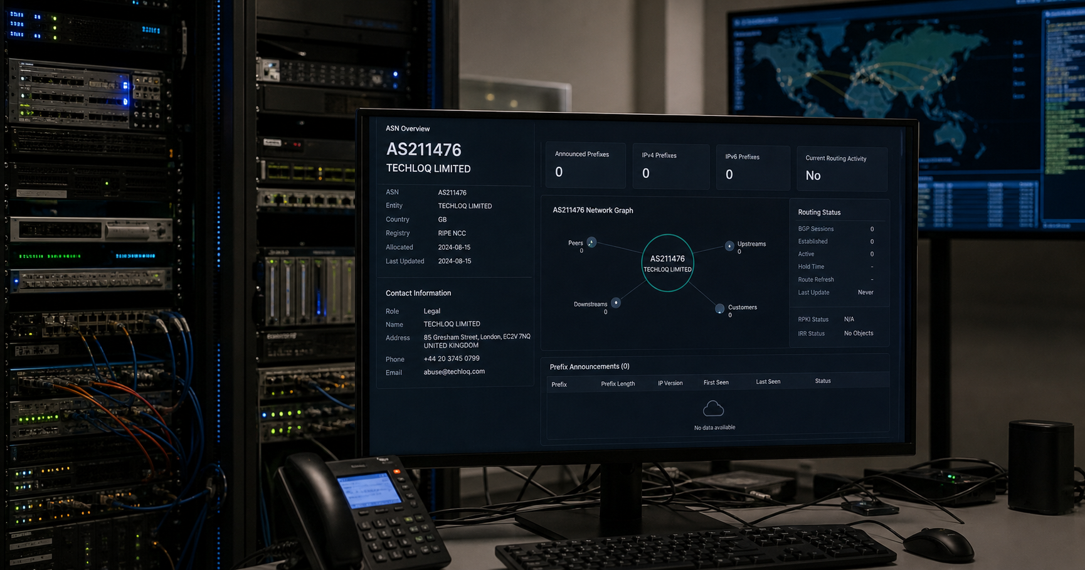This screenshot has width=1085, height=570.
Task: Select the Last Updated date value
Action: [454, 261]
